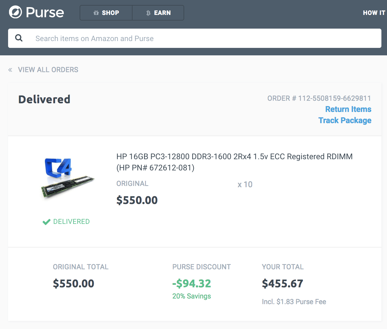The width and height of the screenshot is (387, 329).
Task: Go back using VIEW ALL ORDERS
Action: click(48, 70)
